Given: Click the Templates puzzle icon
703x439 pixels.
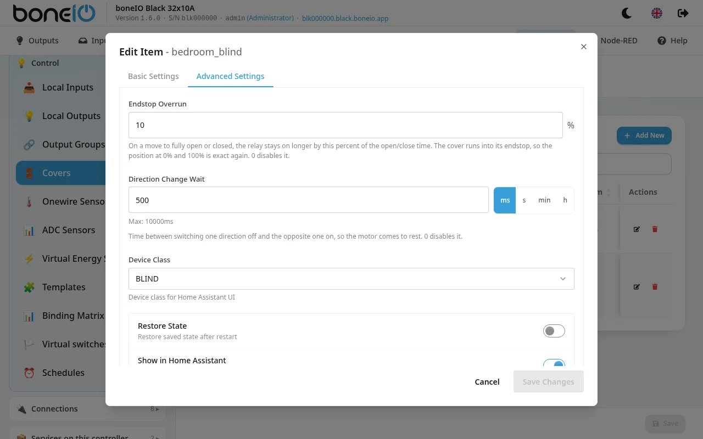Looking at the screenshot, I should tap(29, 287).
